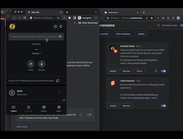
Task: Click the Search DuckDuck address bar
Action: [44, 18]
